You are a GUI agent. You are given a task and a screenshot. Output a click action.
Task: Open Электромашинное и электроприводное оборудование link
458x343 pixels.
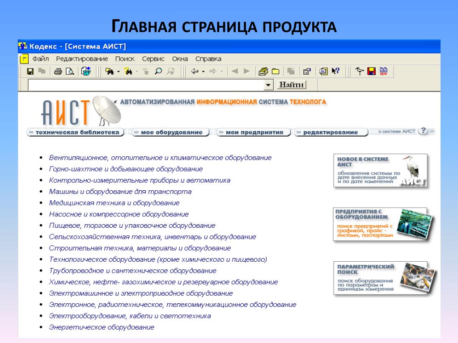tap(141, 293)
